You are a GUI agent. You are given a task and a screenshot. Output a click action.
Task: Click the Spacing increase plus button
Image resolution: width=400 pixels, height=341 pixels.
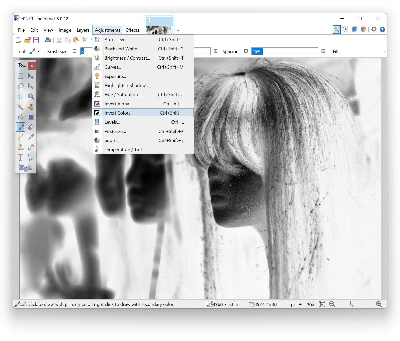[323, 51]
